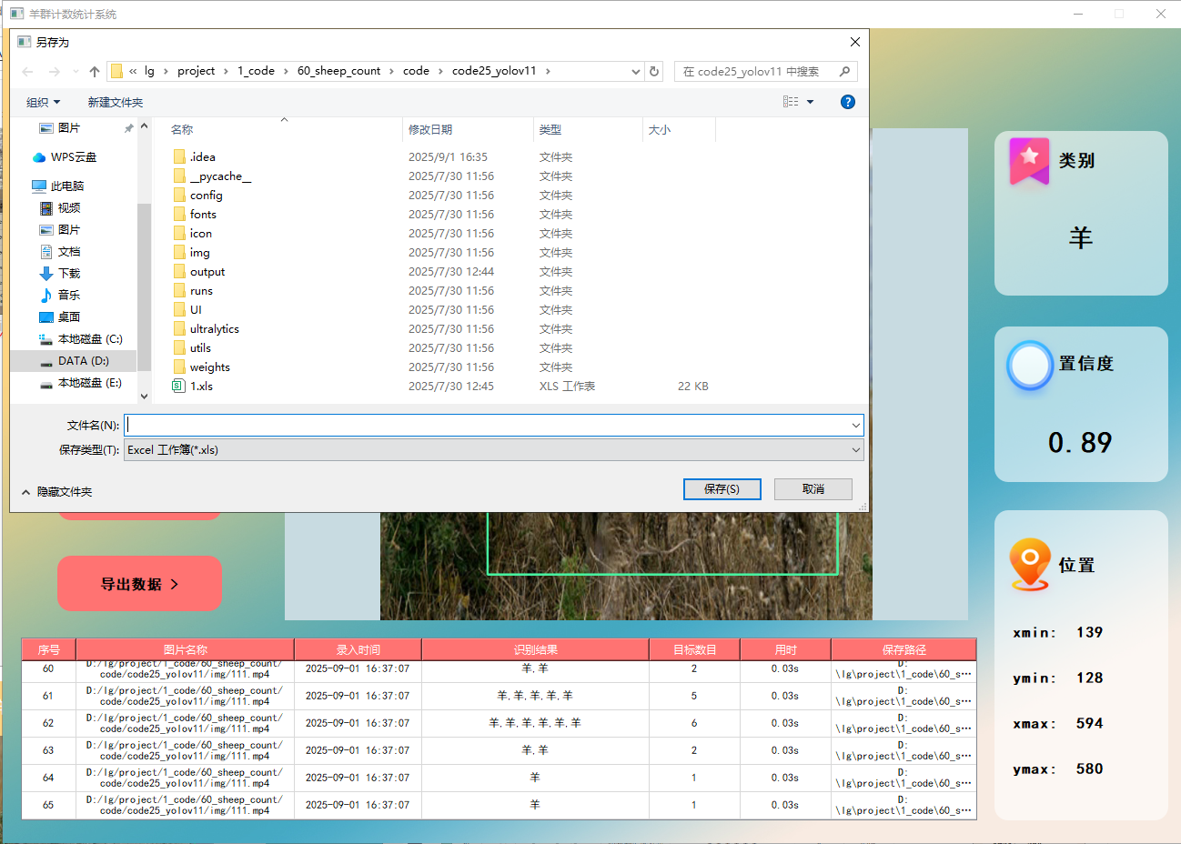
Task: Expand chevron after code25_yolov11 breadcrumb
Action: click(548, 71)
